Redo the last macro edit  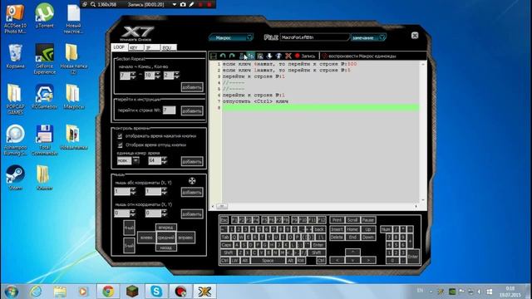tap(232, 56)
